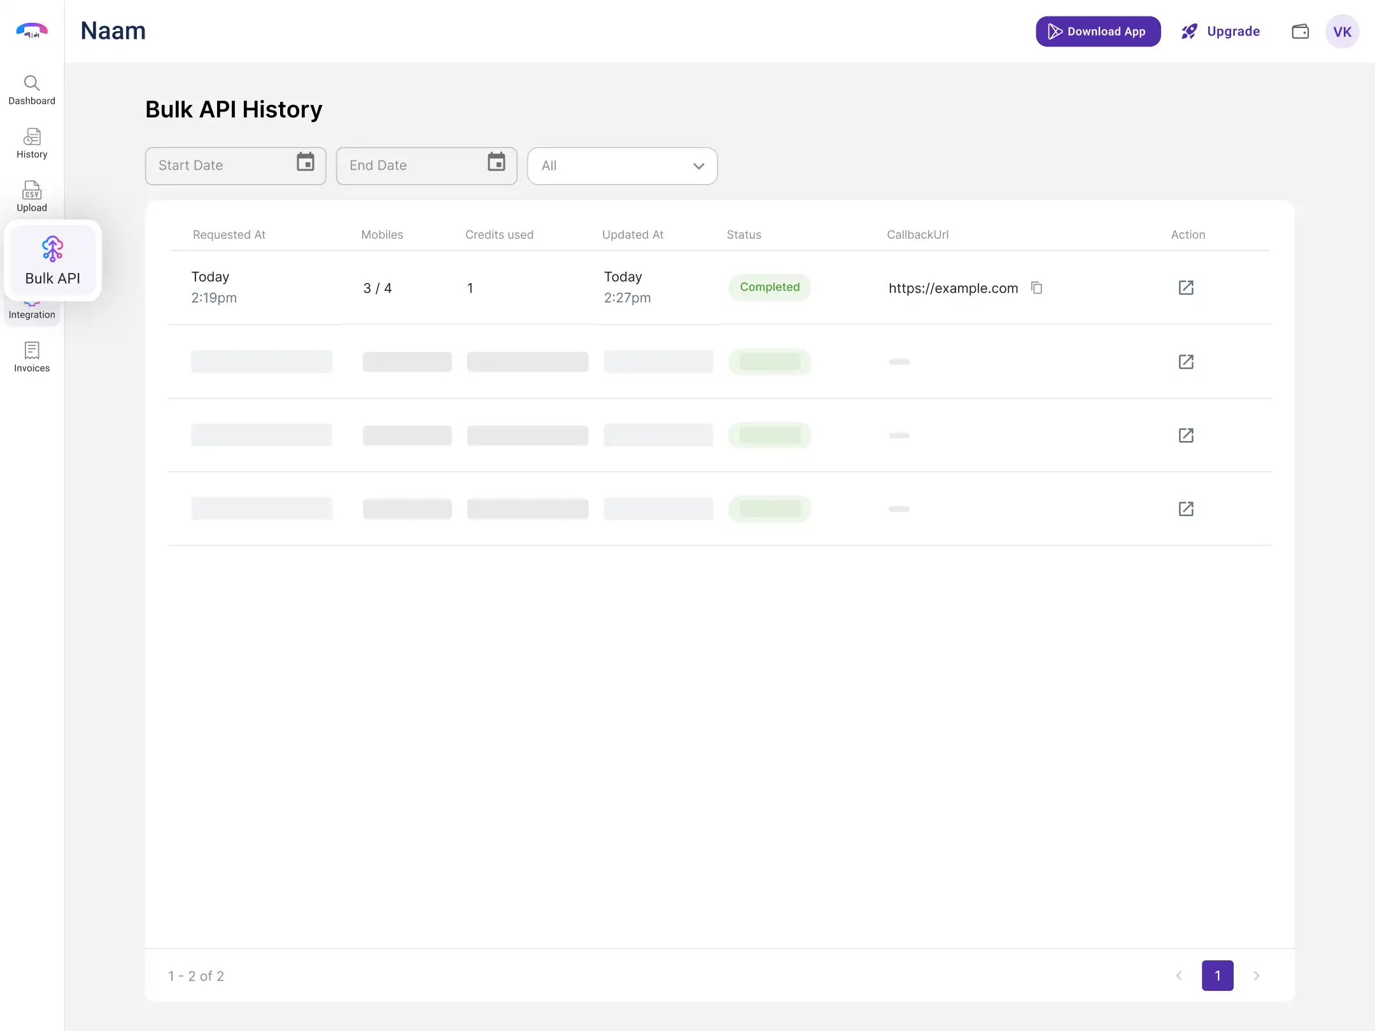The width and height of the screenshot is (1375, 1031).
Task: Expand the All status filter dropdown
Action: click(x=698, y=166)
